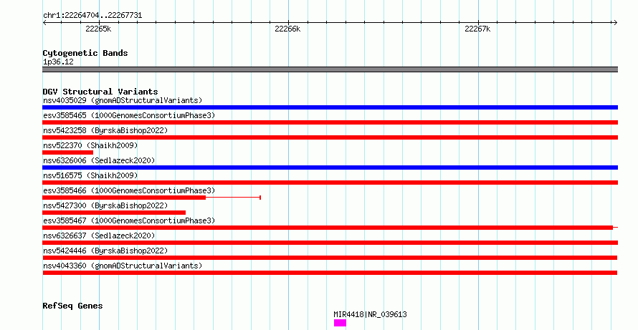Click the left arrowhead of the ruler
This screenshot has height=330, width=638.
44,22
